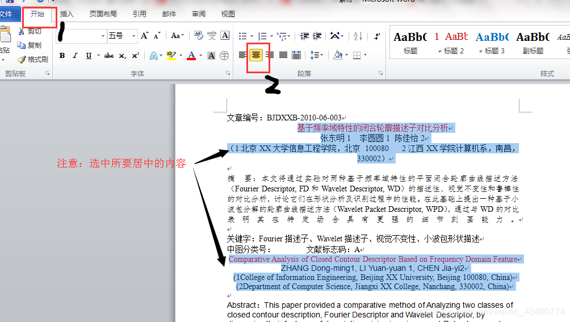Image resolution: width=570 pixels, height=322 pixels.
Task: Open the phonetic guide (wén) tool
Action: [x=212, y=35]
